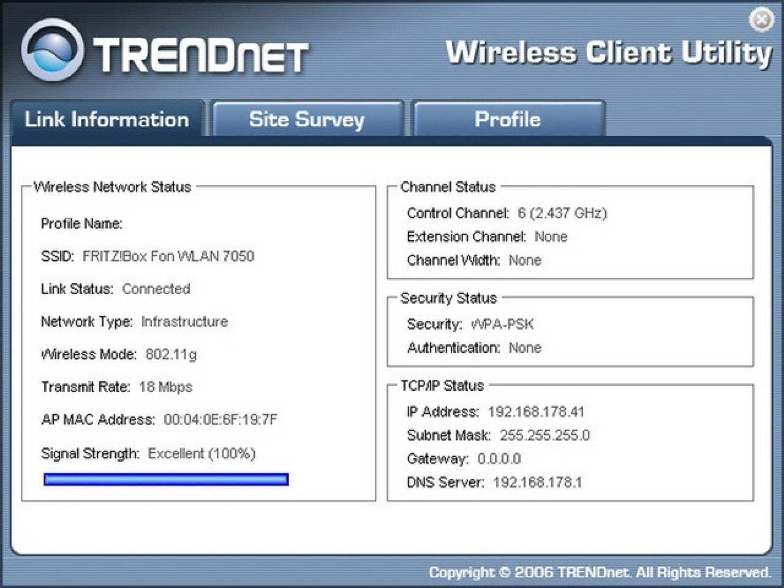784x588 pixels.
Task: Click the DNS Server 192.168.178.1
Action: pyautogui.click(x=537, y=482)
